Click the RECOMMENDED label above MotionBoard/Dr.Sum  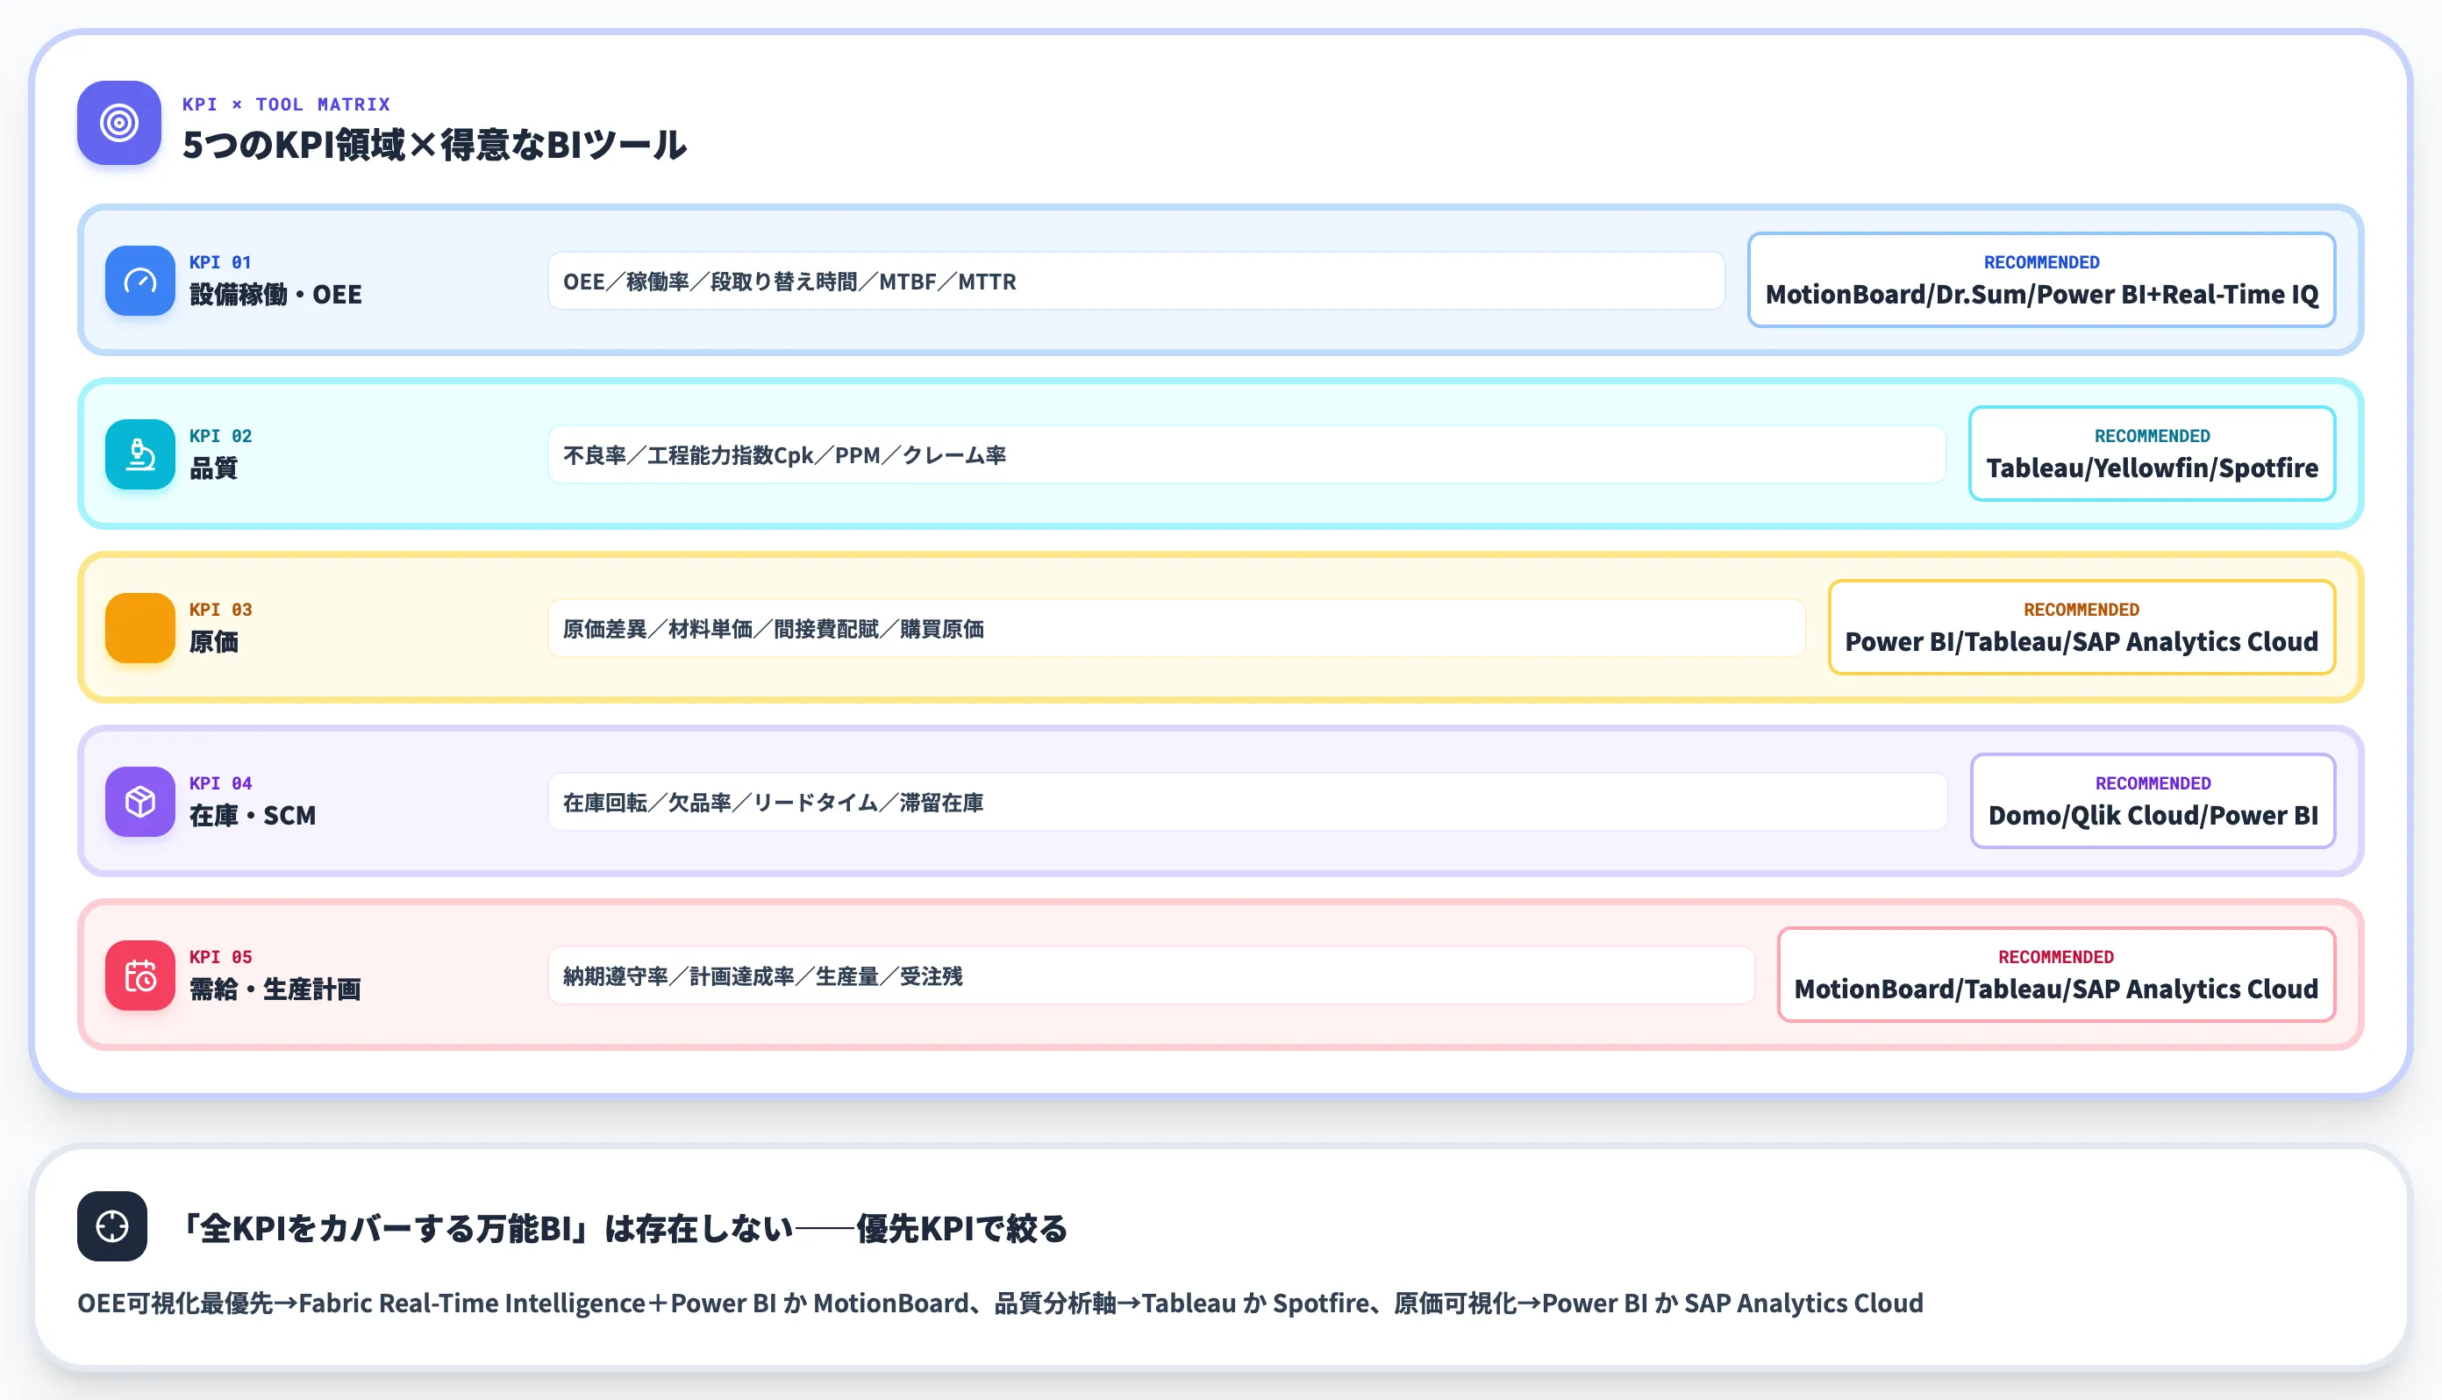(2042, 262)
